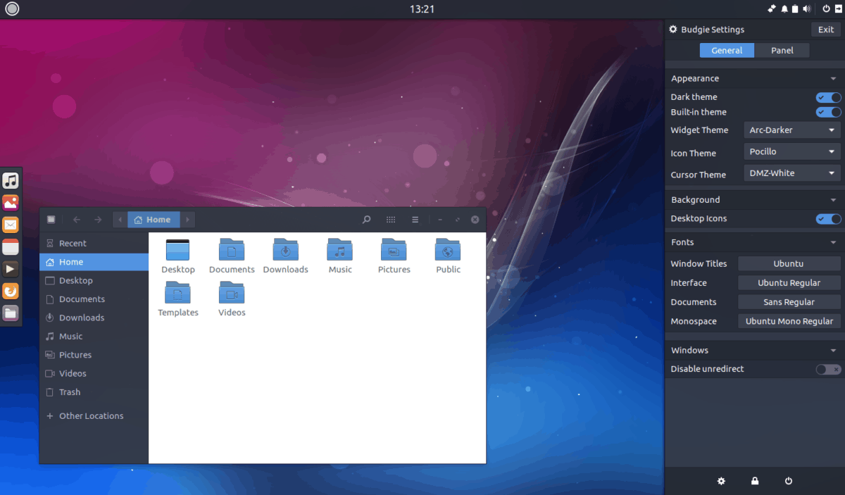Launch the Photos app from dock
The height and width of the screenshot is (495, 845).
(x=10, y=202)
